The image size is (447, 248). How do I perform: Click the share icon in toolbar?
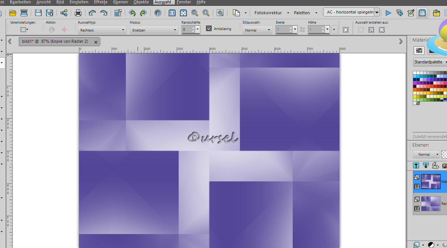click(x=64, y=13)
